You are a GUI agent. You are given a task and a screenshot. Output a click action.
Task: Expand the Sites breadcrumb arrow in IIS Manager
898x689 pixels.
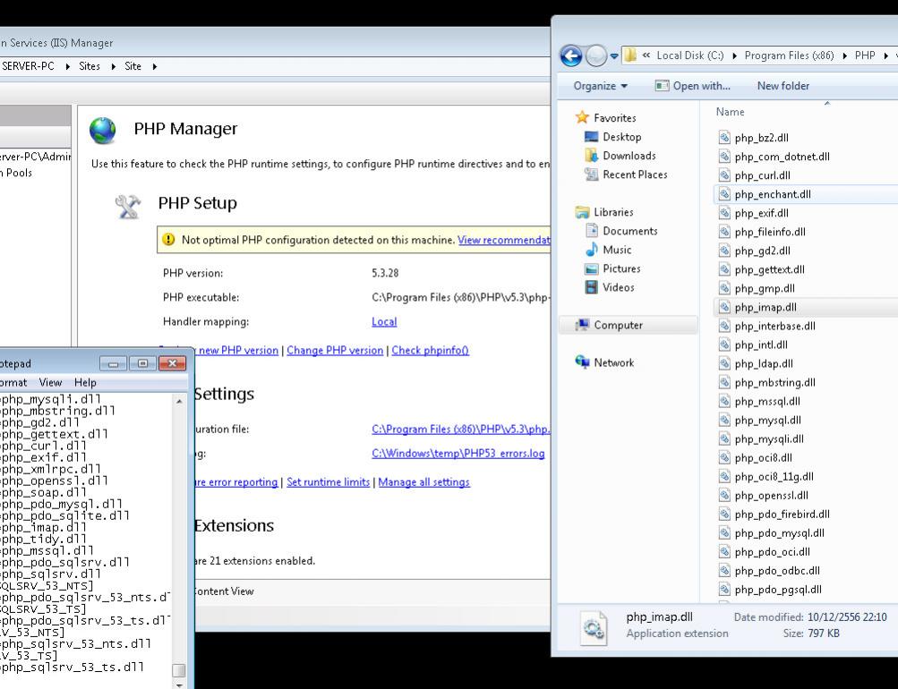coord(113,66)
